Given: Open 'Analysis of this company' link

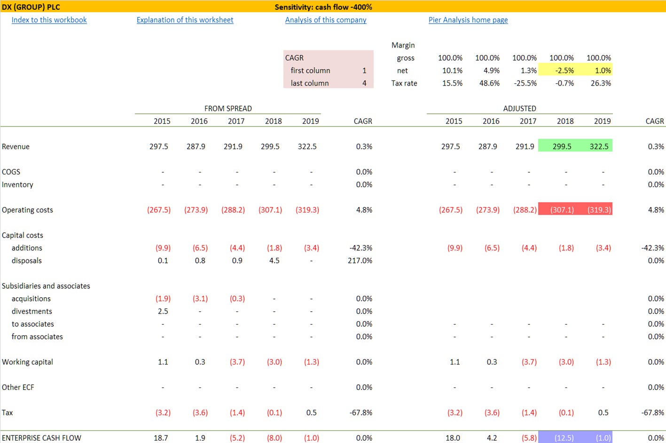Looking at the screenshot, I should tap(326, 20).
